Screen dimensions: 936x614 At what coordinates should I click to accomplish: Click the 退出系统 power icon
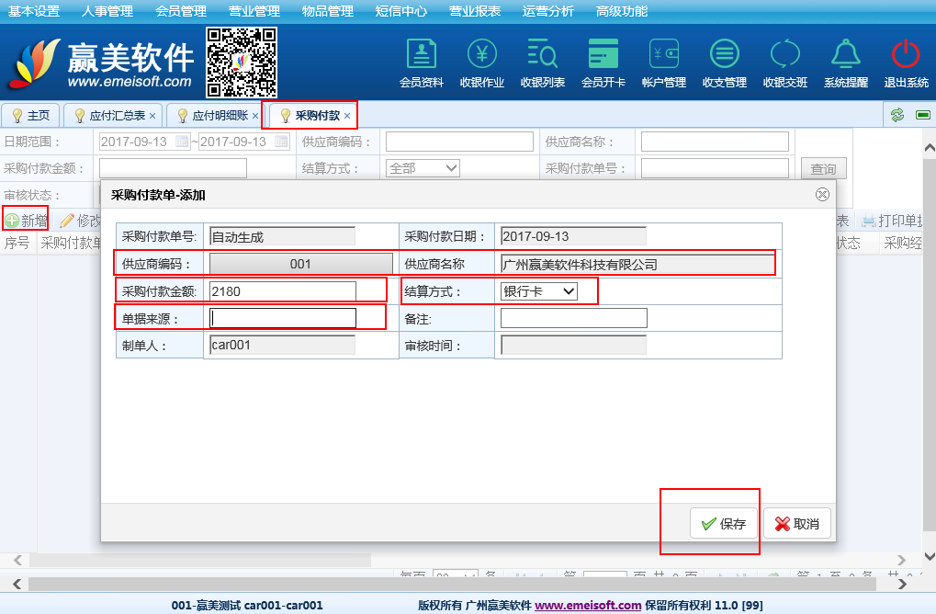906,55
